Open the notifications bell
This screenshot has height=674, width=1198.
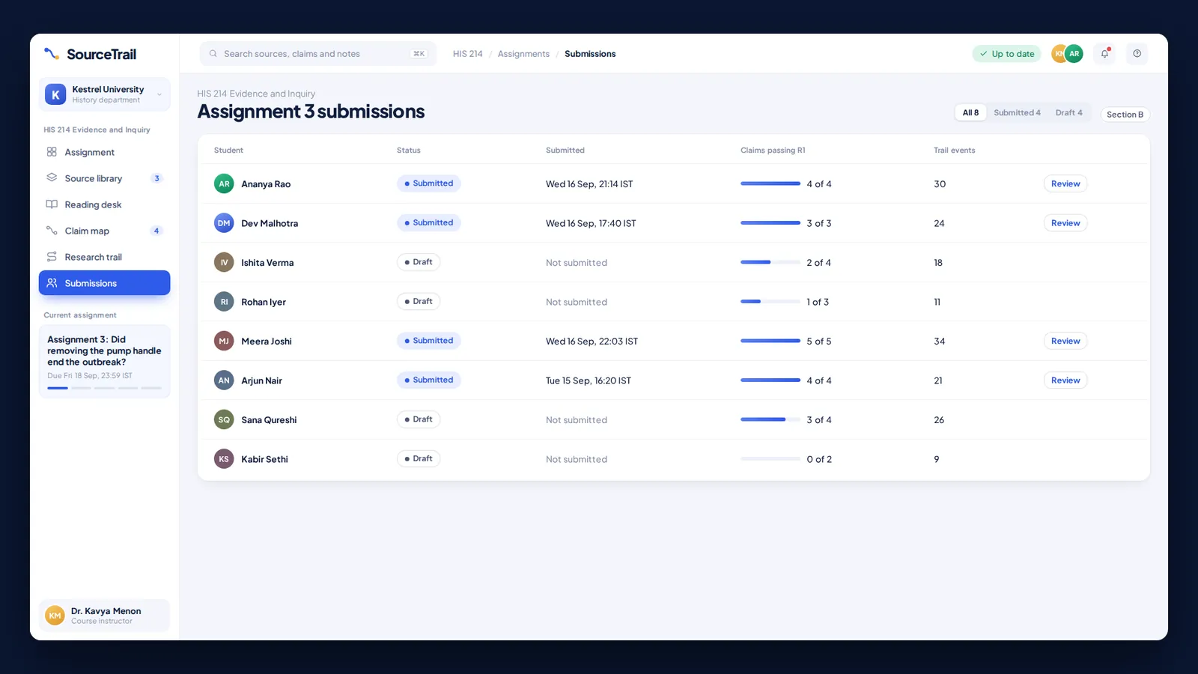1104,54
